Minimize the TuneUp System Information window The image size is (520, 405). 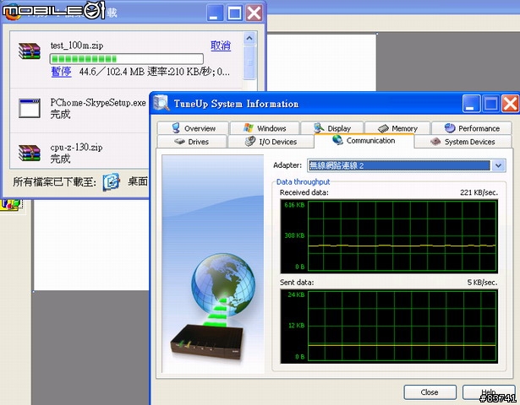[471, 104]
